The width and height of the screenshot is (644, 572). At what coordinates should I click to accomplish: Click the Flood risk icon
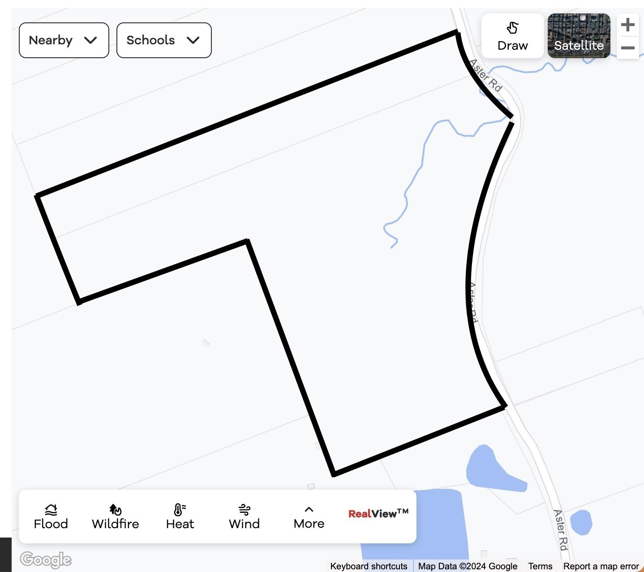tap(51, 509)
